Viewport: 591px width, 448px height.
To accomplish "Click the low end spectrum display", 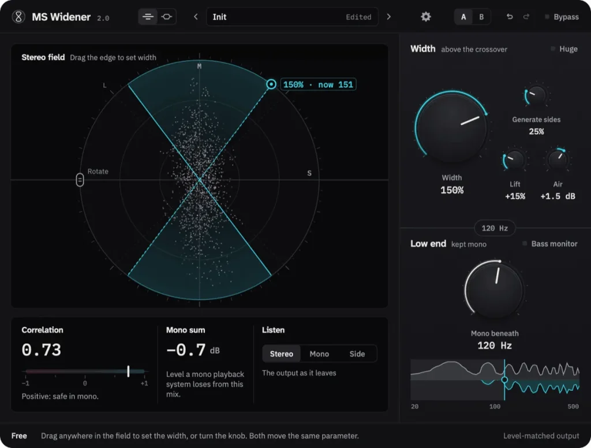I will point(495,380).
